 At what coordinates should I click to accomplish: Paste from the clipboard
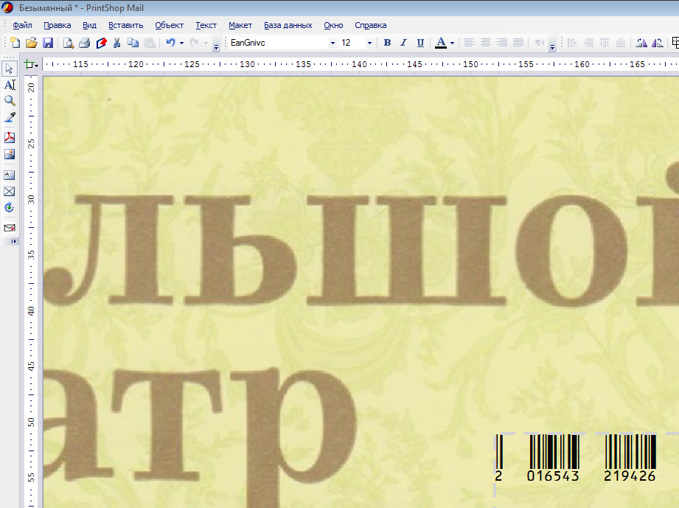click(150, 43)
